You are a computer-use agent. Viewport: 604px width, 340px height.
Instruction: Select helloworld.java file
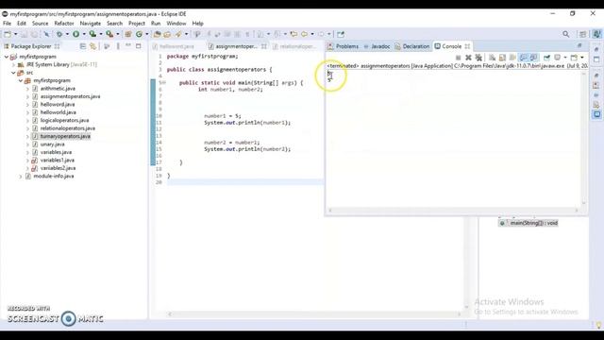pos(59,112)
